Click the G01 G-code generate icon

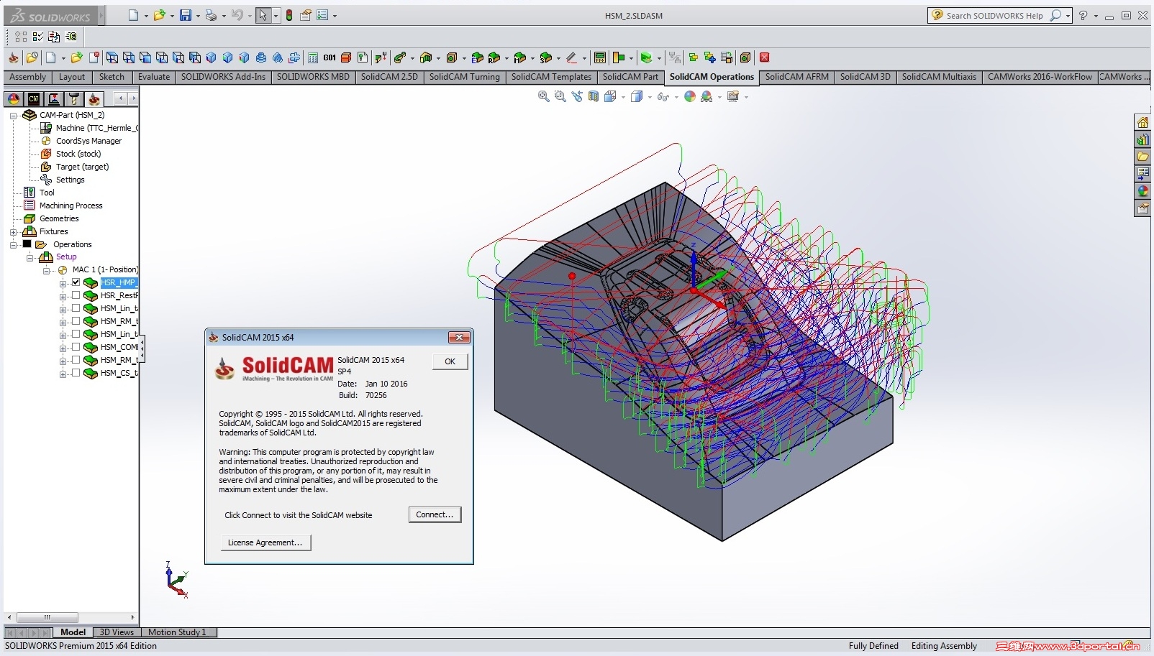coord(330,57)
